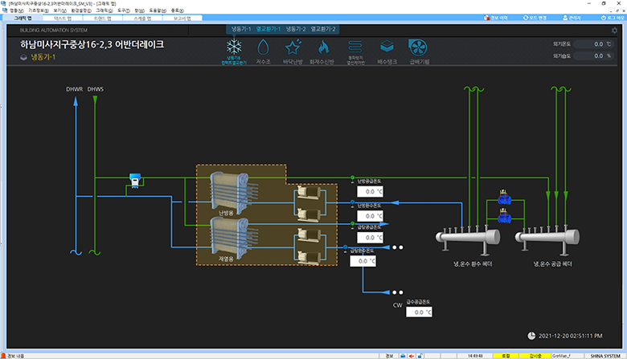
Task: Click the 로그 아웃 logout button
Action: pos(613,18)
